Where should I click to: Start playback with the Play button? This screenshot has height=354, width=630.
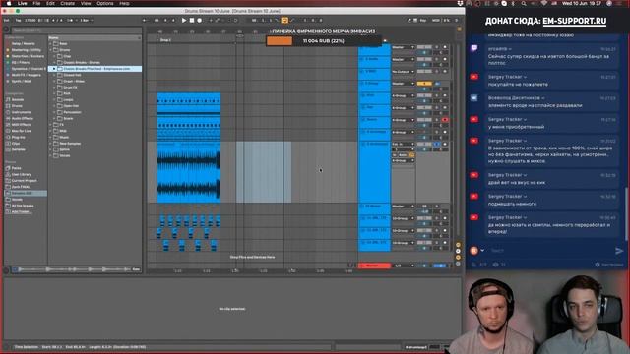[x=184, y=20]
